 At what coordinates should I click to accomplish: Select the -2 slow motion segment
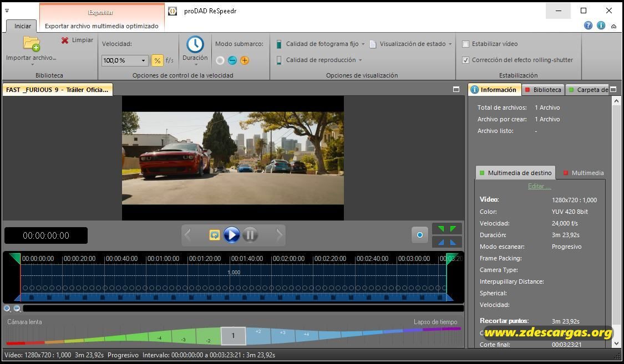(208, 337)
